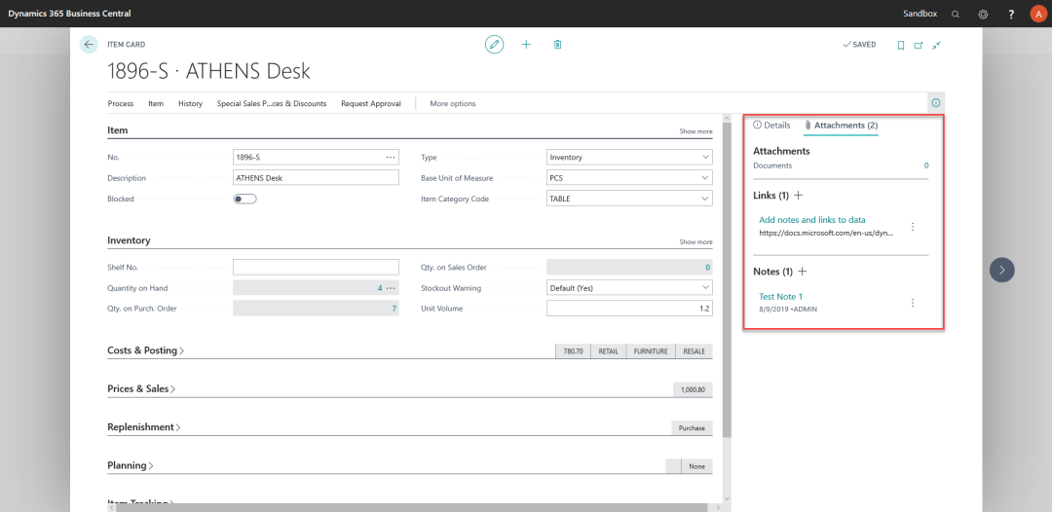Image resolution: width=1052 pixels, height=512 pixels.
Task: Click the Description input field
Action: pos(316,178)
